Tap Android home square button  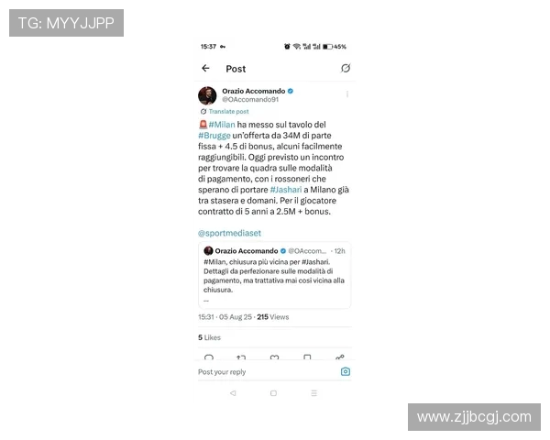click(273, 393)
